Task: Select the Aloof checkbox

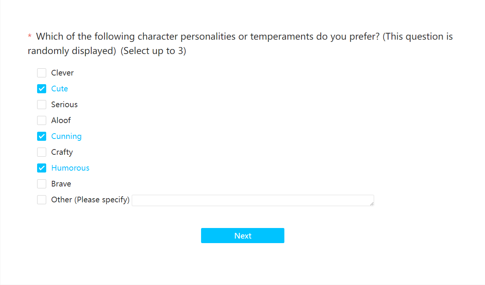Action: click(x=42, y=120)
